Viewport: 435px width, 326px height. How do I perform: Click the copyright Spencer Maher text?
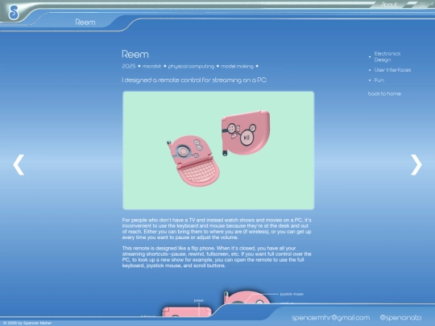pyautogui.click(x=27, y=323)
